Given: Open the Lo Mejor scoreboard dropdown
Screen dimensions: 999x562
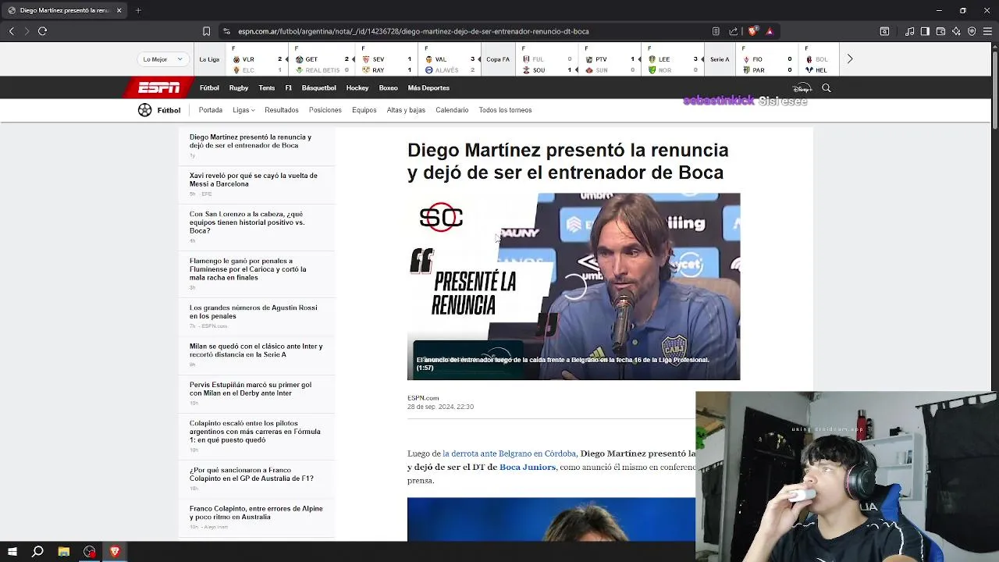Looking at the screenshot, I should pyautogui.click(x=162, y=59).
